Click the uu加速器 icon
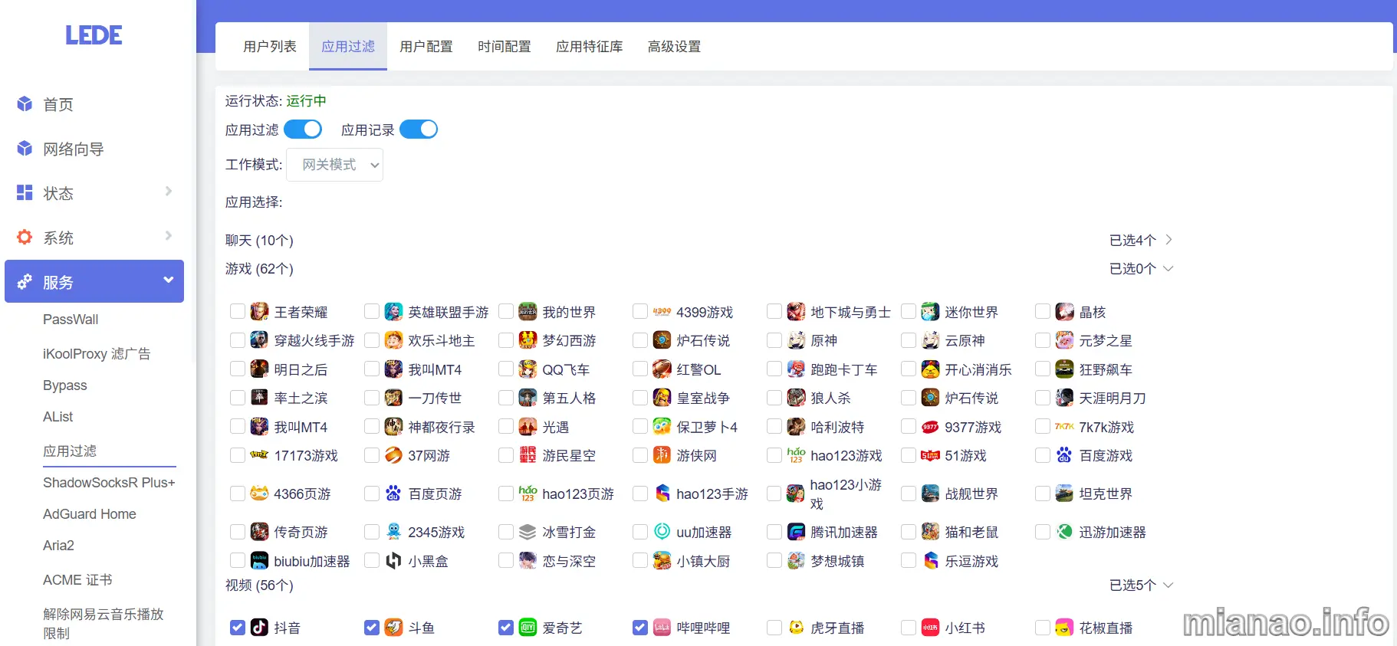Screen dimensions: 1397x646 click(x=662, y=532)
